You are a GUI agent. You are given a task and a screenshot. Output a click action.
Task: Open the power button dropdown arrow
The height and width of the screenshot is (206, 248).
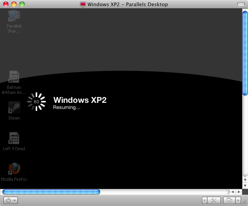[15, 201]
